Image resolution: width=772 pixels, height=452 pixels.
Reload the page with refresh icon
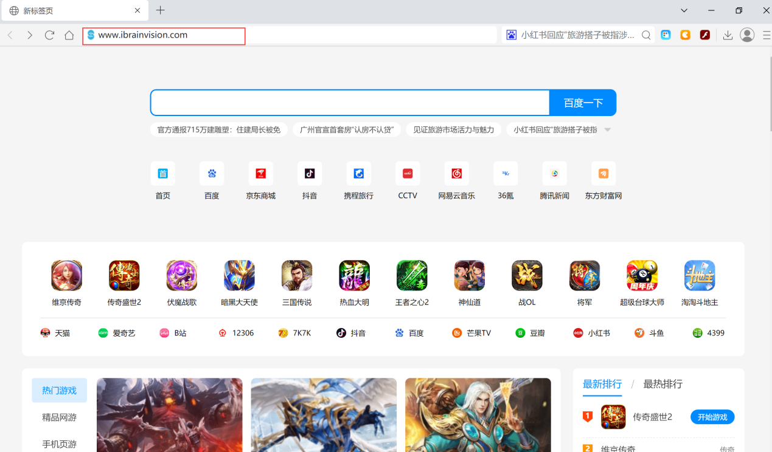[x=50, y=35]
